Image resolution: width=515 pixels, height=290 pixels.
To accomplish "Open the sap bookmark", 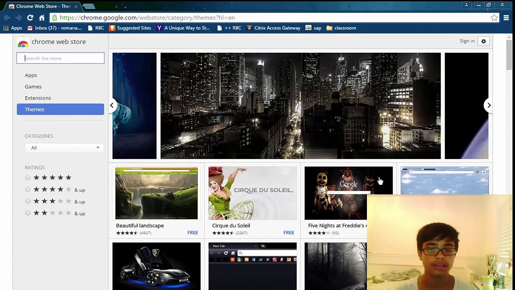I will click(x=313, y=28).
